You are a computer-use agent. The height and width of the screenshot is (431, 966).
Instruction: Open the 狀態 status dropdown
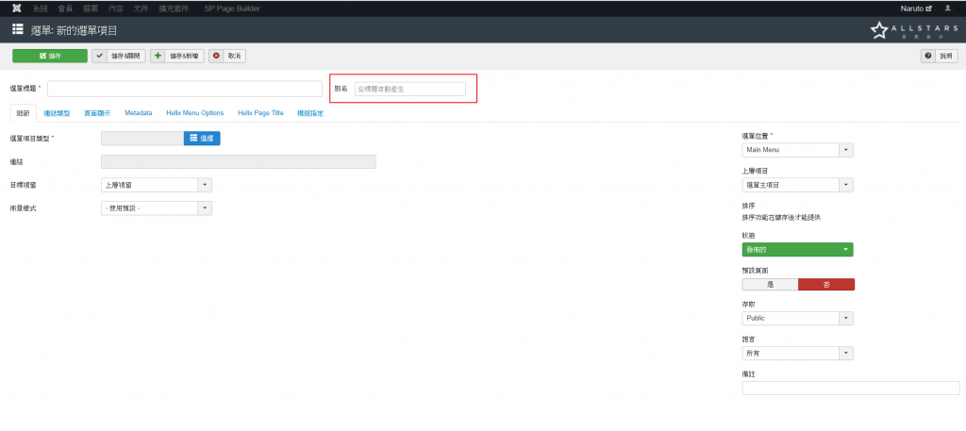[x=797, y=250]
